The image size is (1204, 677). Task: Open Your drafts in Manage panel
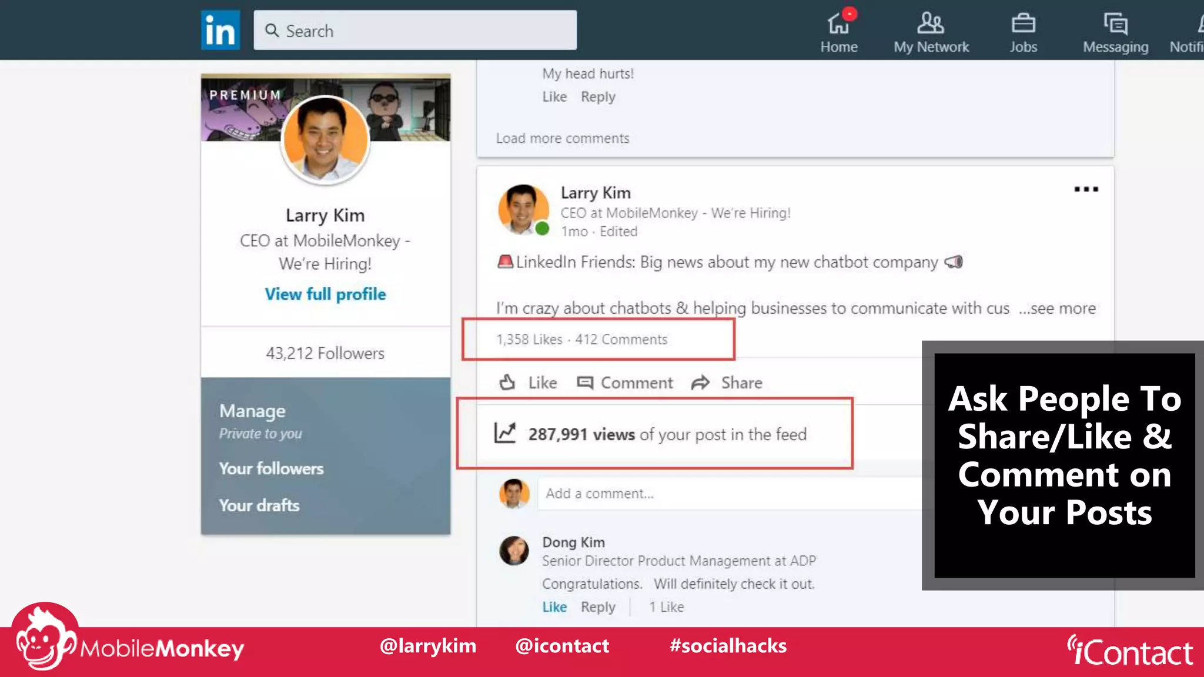point(259,505)
